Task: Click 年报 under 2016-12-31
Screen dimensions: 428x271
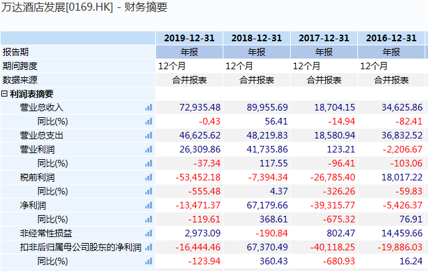Action: [x=391, y=52]
